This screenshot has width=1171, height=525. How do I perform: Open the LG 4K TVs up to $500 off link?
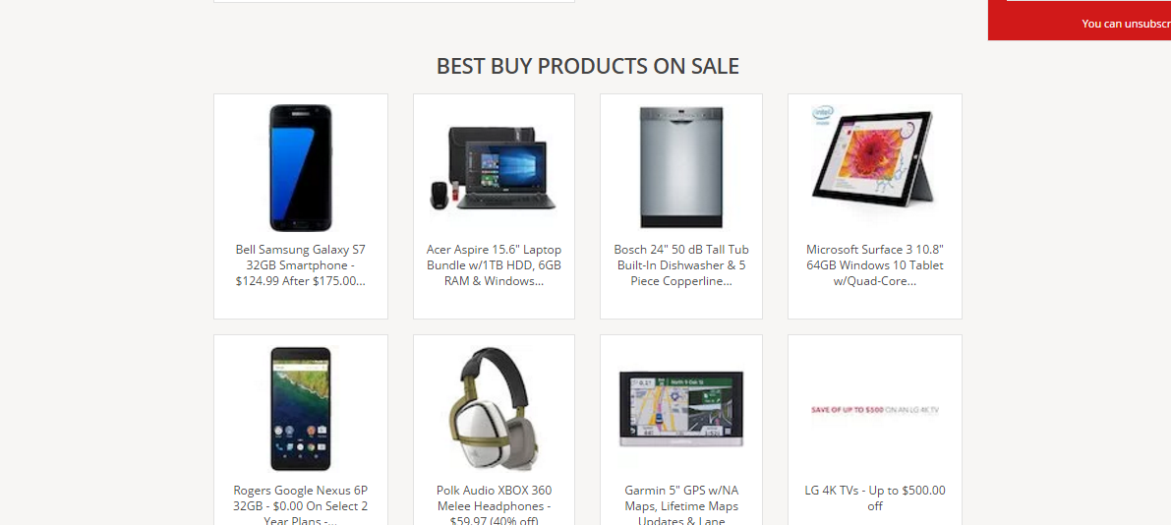[x=874, y=498]
